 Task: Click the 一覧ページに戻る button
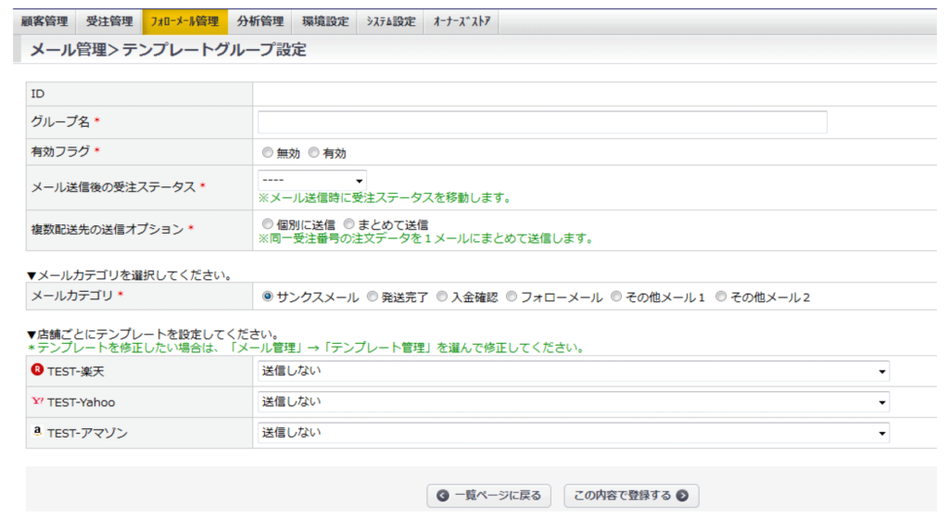click(489, 496)
